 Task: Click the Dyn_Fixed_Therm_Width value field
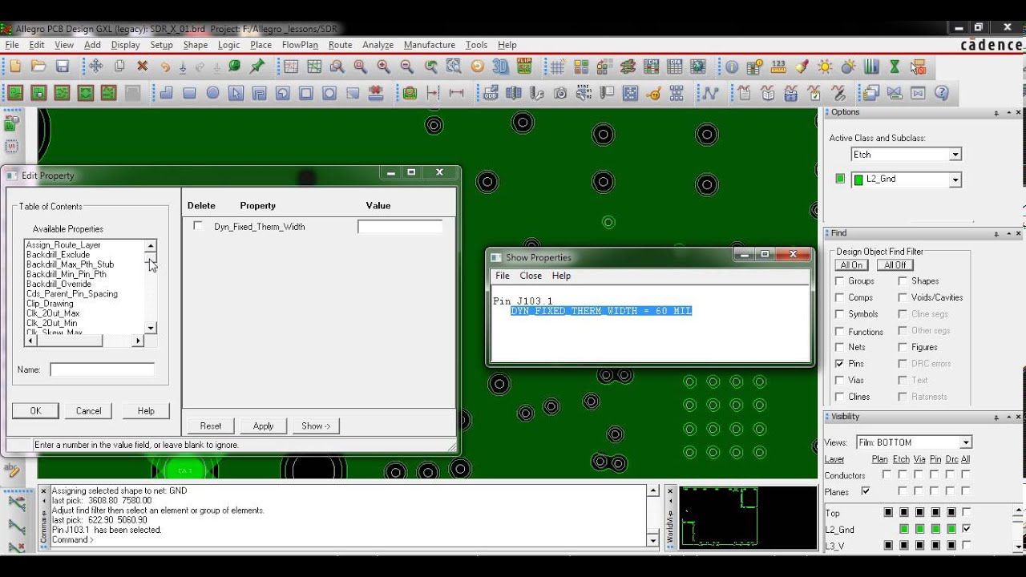[400, 227]
